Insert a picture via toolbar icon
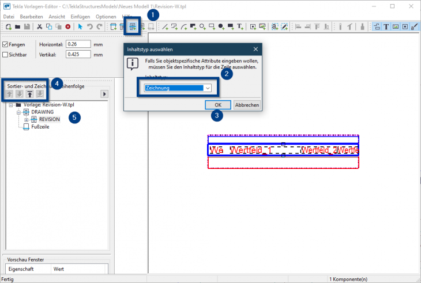The image size is (421, 283). click(262, 27)
